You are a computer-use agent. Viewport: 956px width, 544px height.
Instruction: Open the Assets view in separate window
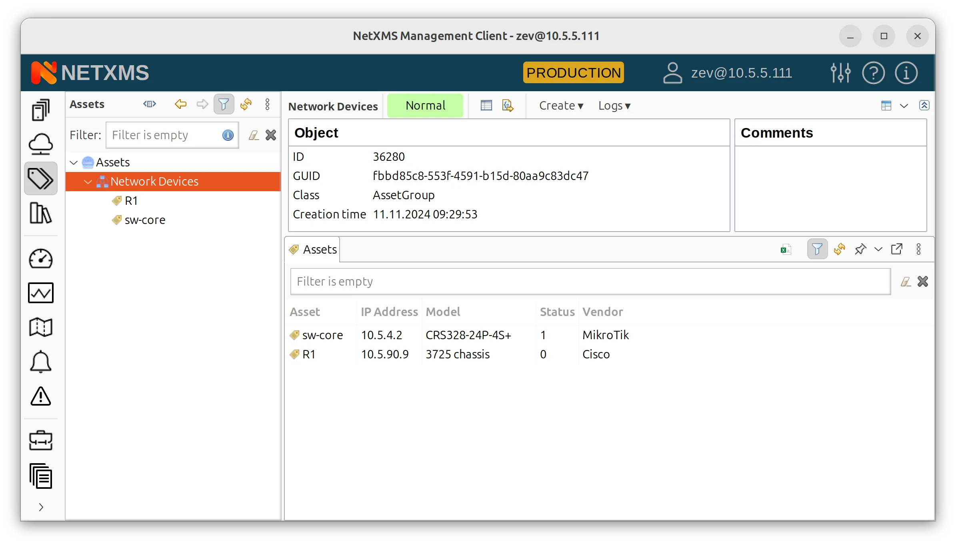click(x=897, y=249)
